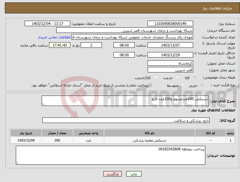Viewport: 240px width, 182px height.
Task: Click the ردیف column header
Action: pyautogui.click(x=230, y=133)
